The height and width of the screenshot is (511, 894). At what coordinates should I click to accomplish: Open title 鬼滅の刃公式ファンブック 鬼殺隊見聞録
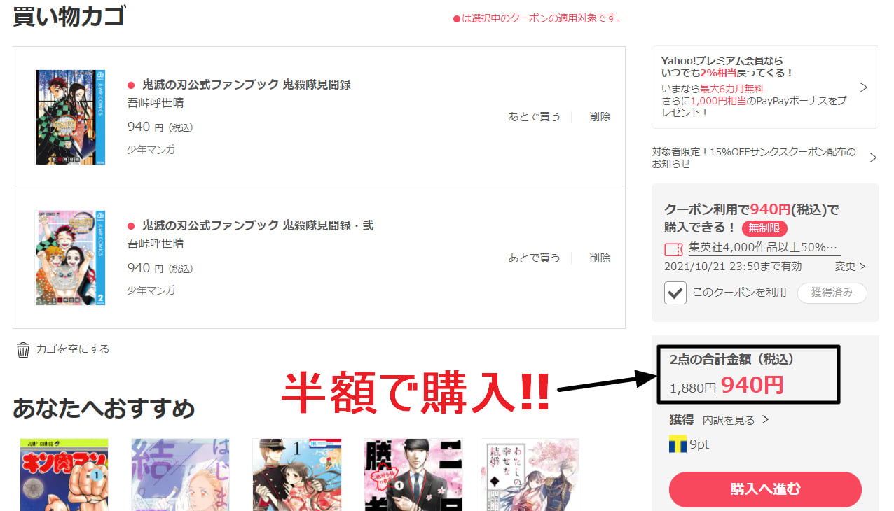247,85
